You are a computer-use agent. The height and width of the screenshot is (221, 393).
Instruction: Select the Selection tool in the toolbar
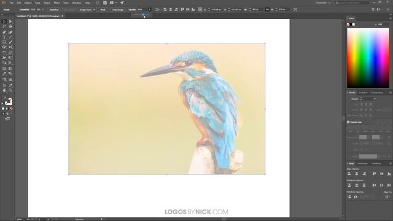point(4,21)
